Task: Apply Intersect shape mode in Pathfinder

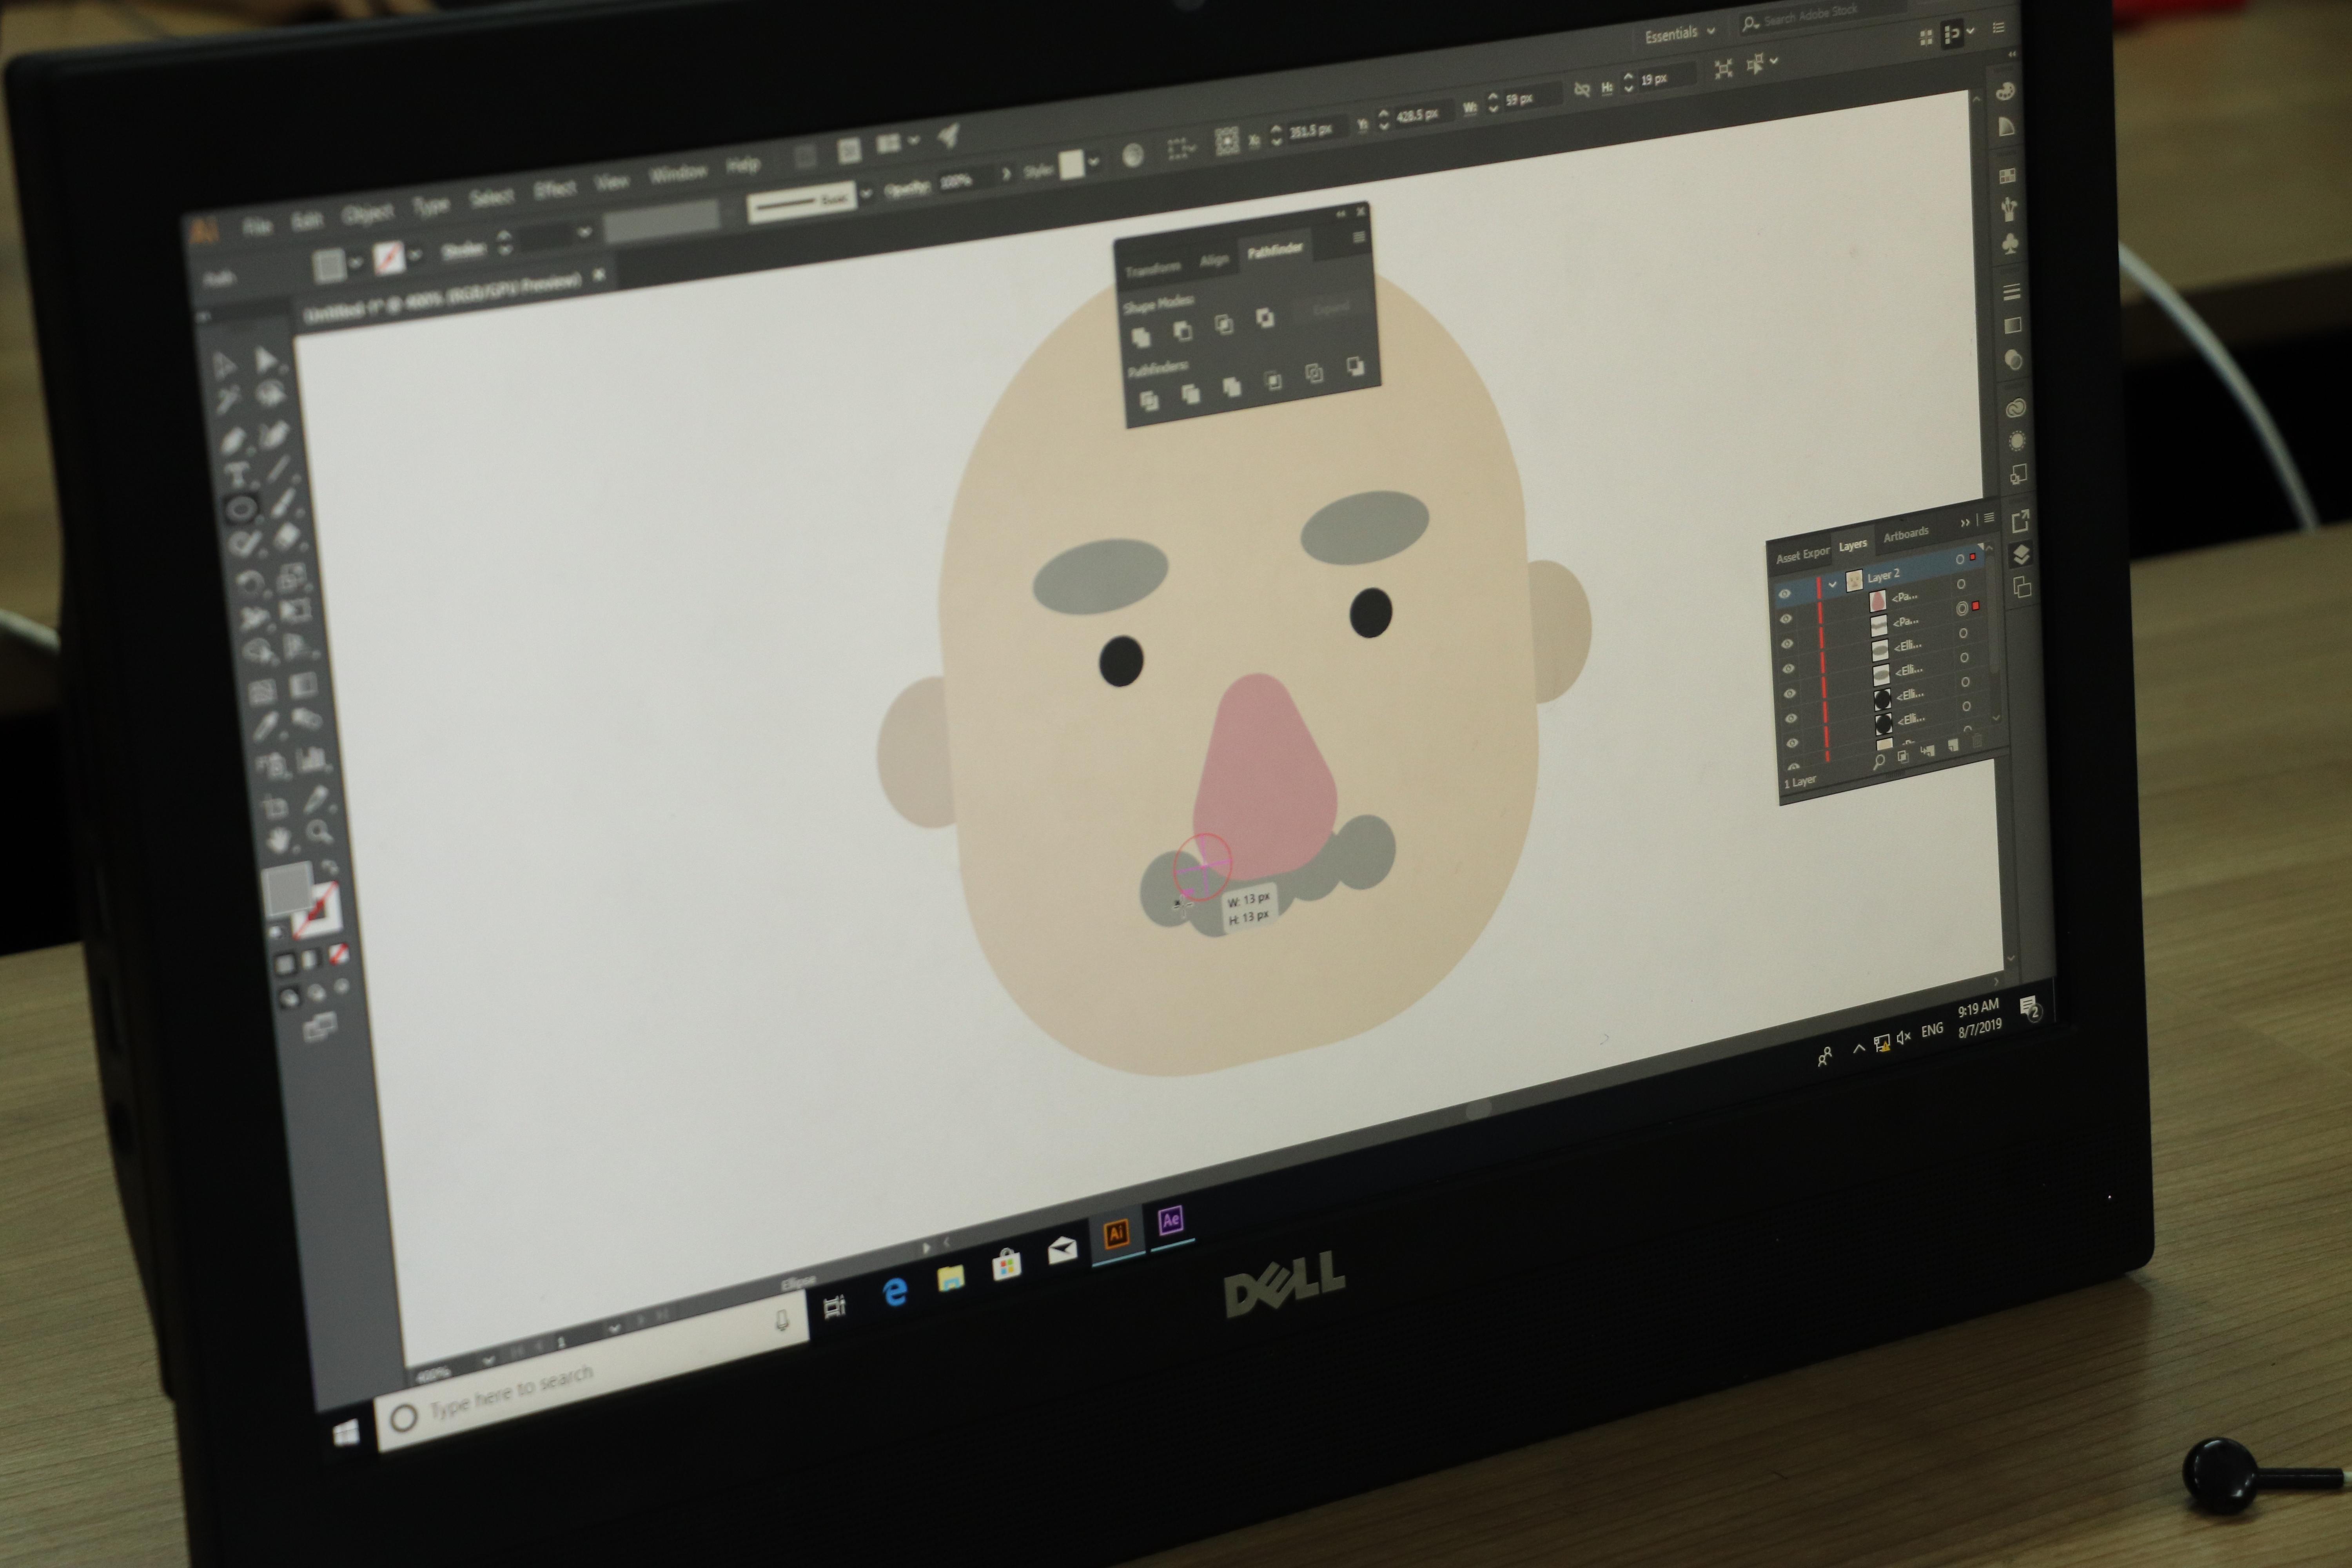Action: click(1224, 325)
